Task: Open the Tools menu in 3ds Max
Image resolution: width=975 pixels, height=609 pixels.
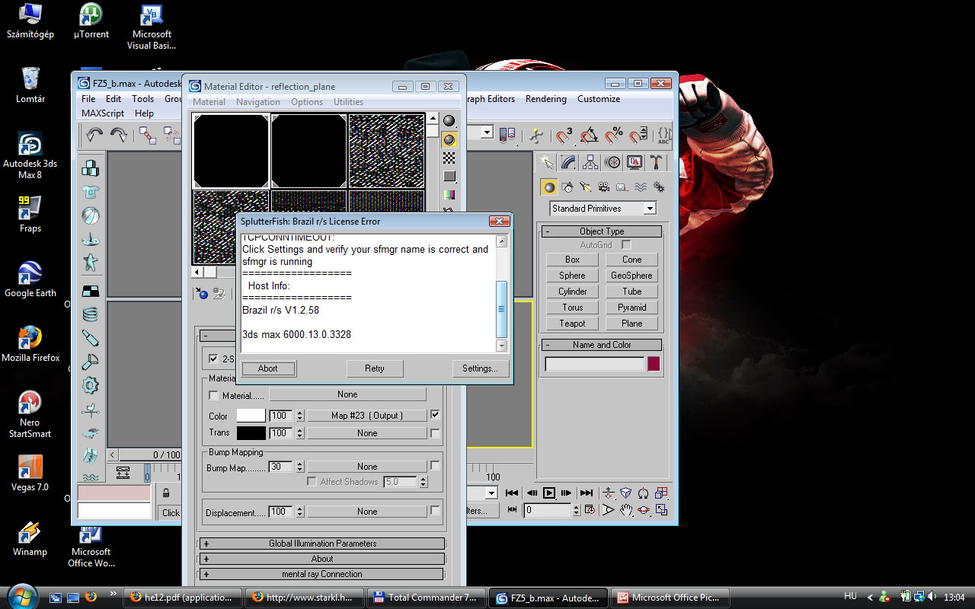Action: coord(142,99)
